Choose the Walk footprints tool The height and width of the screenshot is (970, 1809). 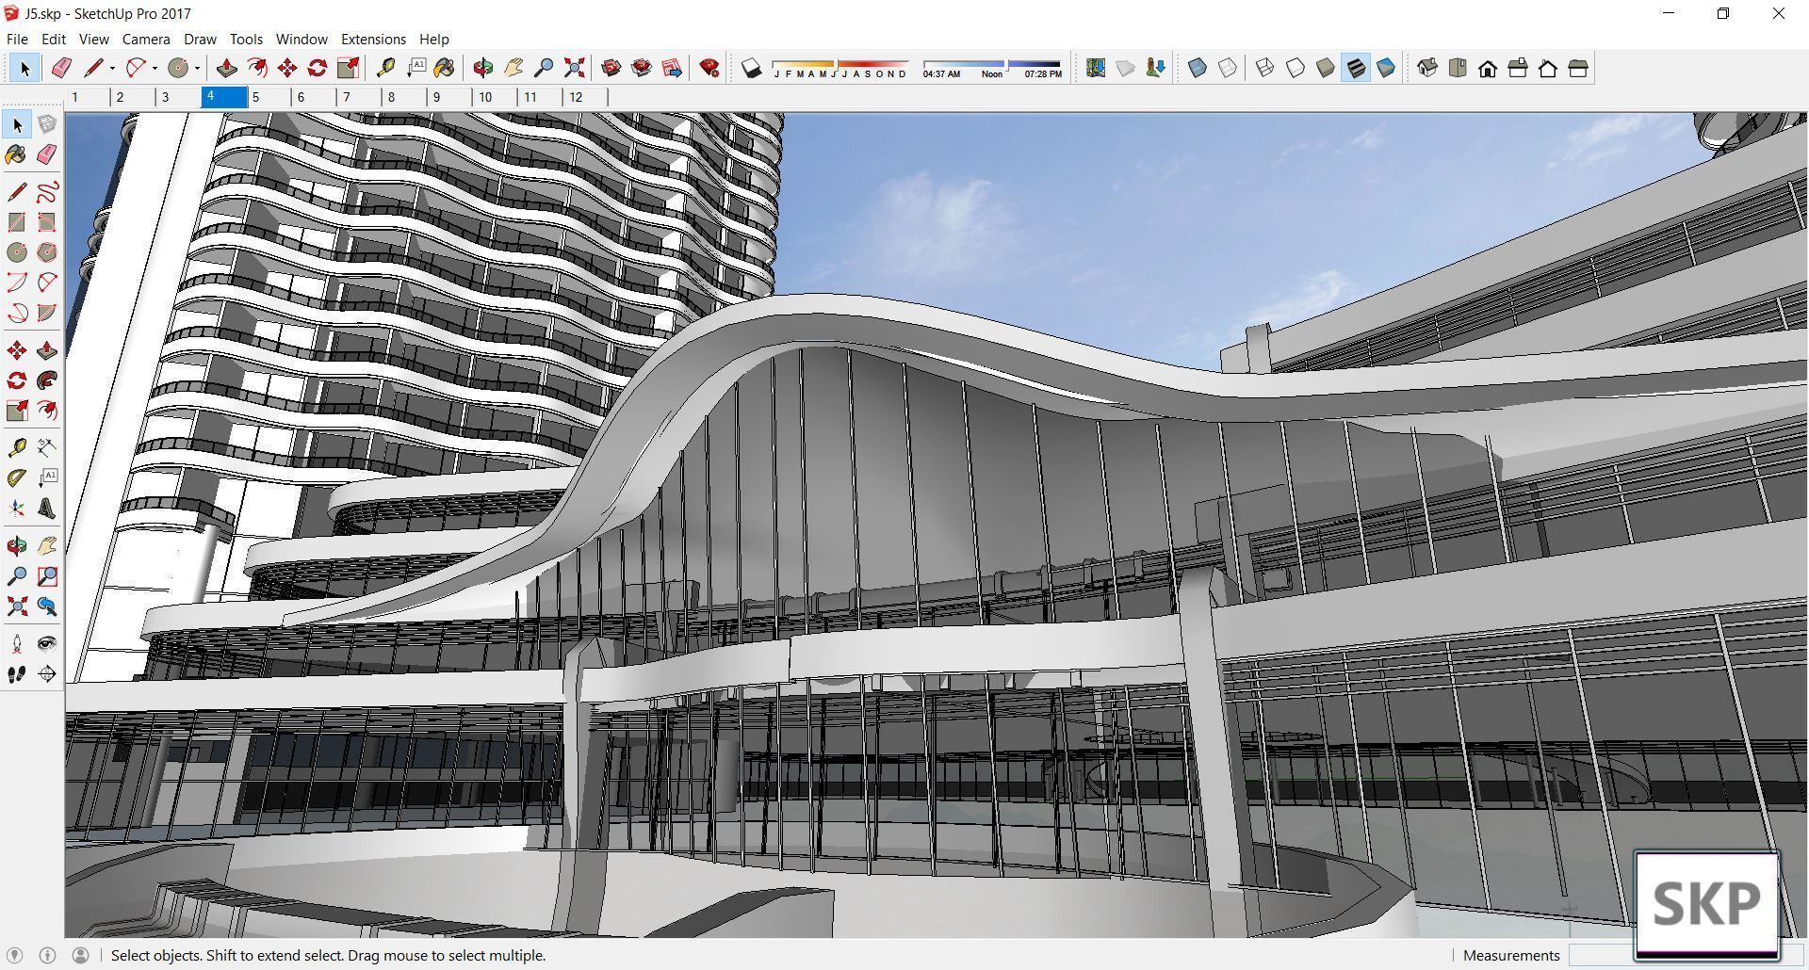click(17, 674)
